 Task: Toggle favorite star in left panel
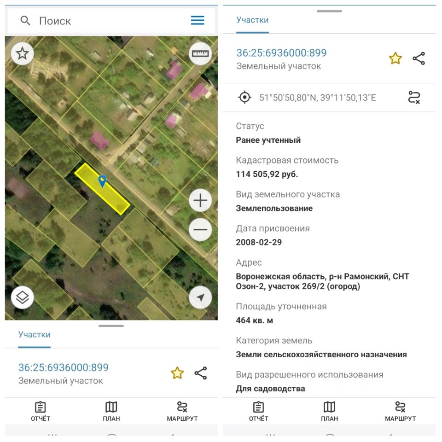(x=177, y=373)
